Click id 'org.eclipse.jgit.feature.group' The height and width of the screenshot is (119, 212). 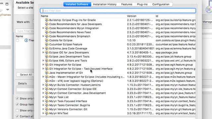[174, 73]
